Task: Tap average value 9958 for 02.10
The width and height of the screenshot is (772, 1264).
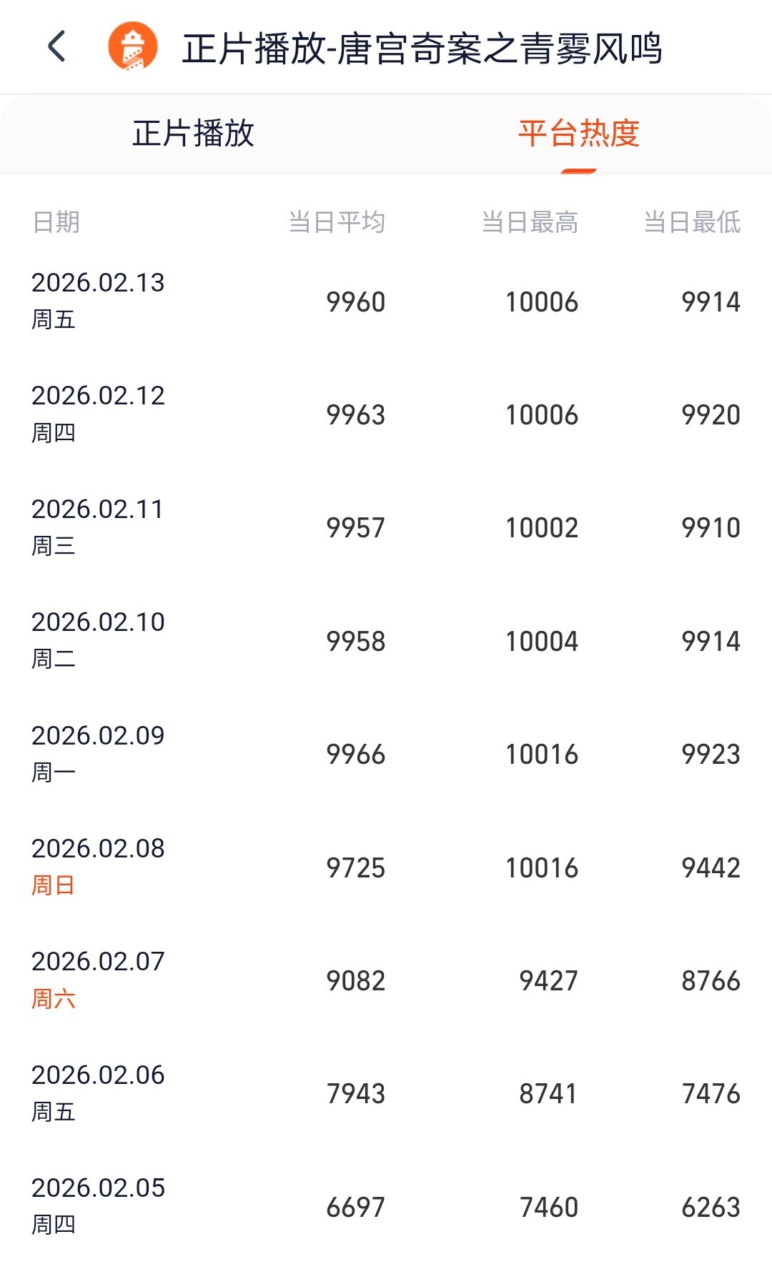Action: 355,641
